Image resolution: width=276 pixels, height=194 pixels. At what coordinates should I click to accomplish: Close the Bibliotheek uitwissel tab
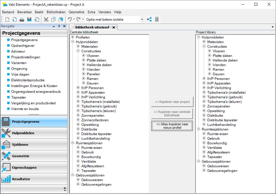coord(114,27)
